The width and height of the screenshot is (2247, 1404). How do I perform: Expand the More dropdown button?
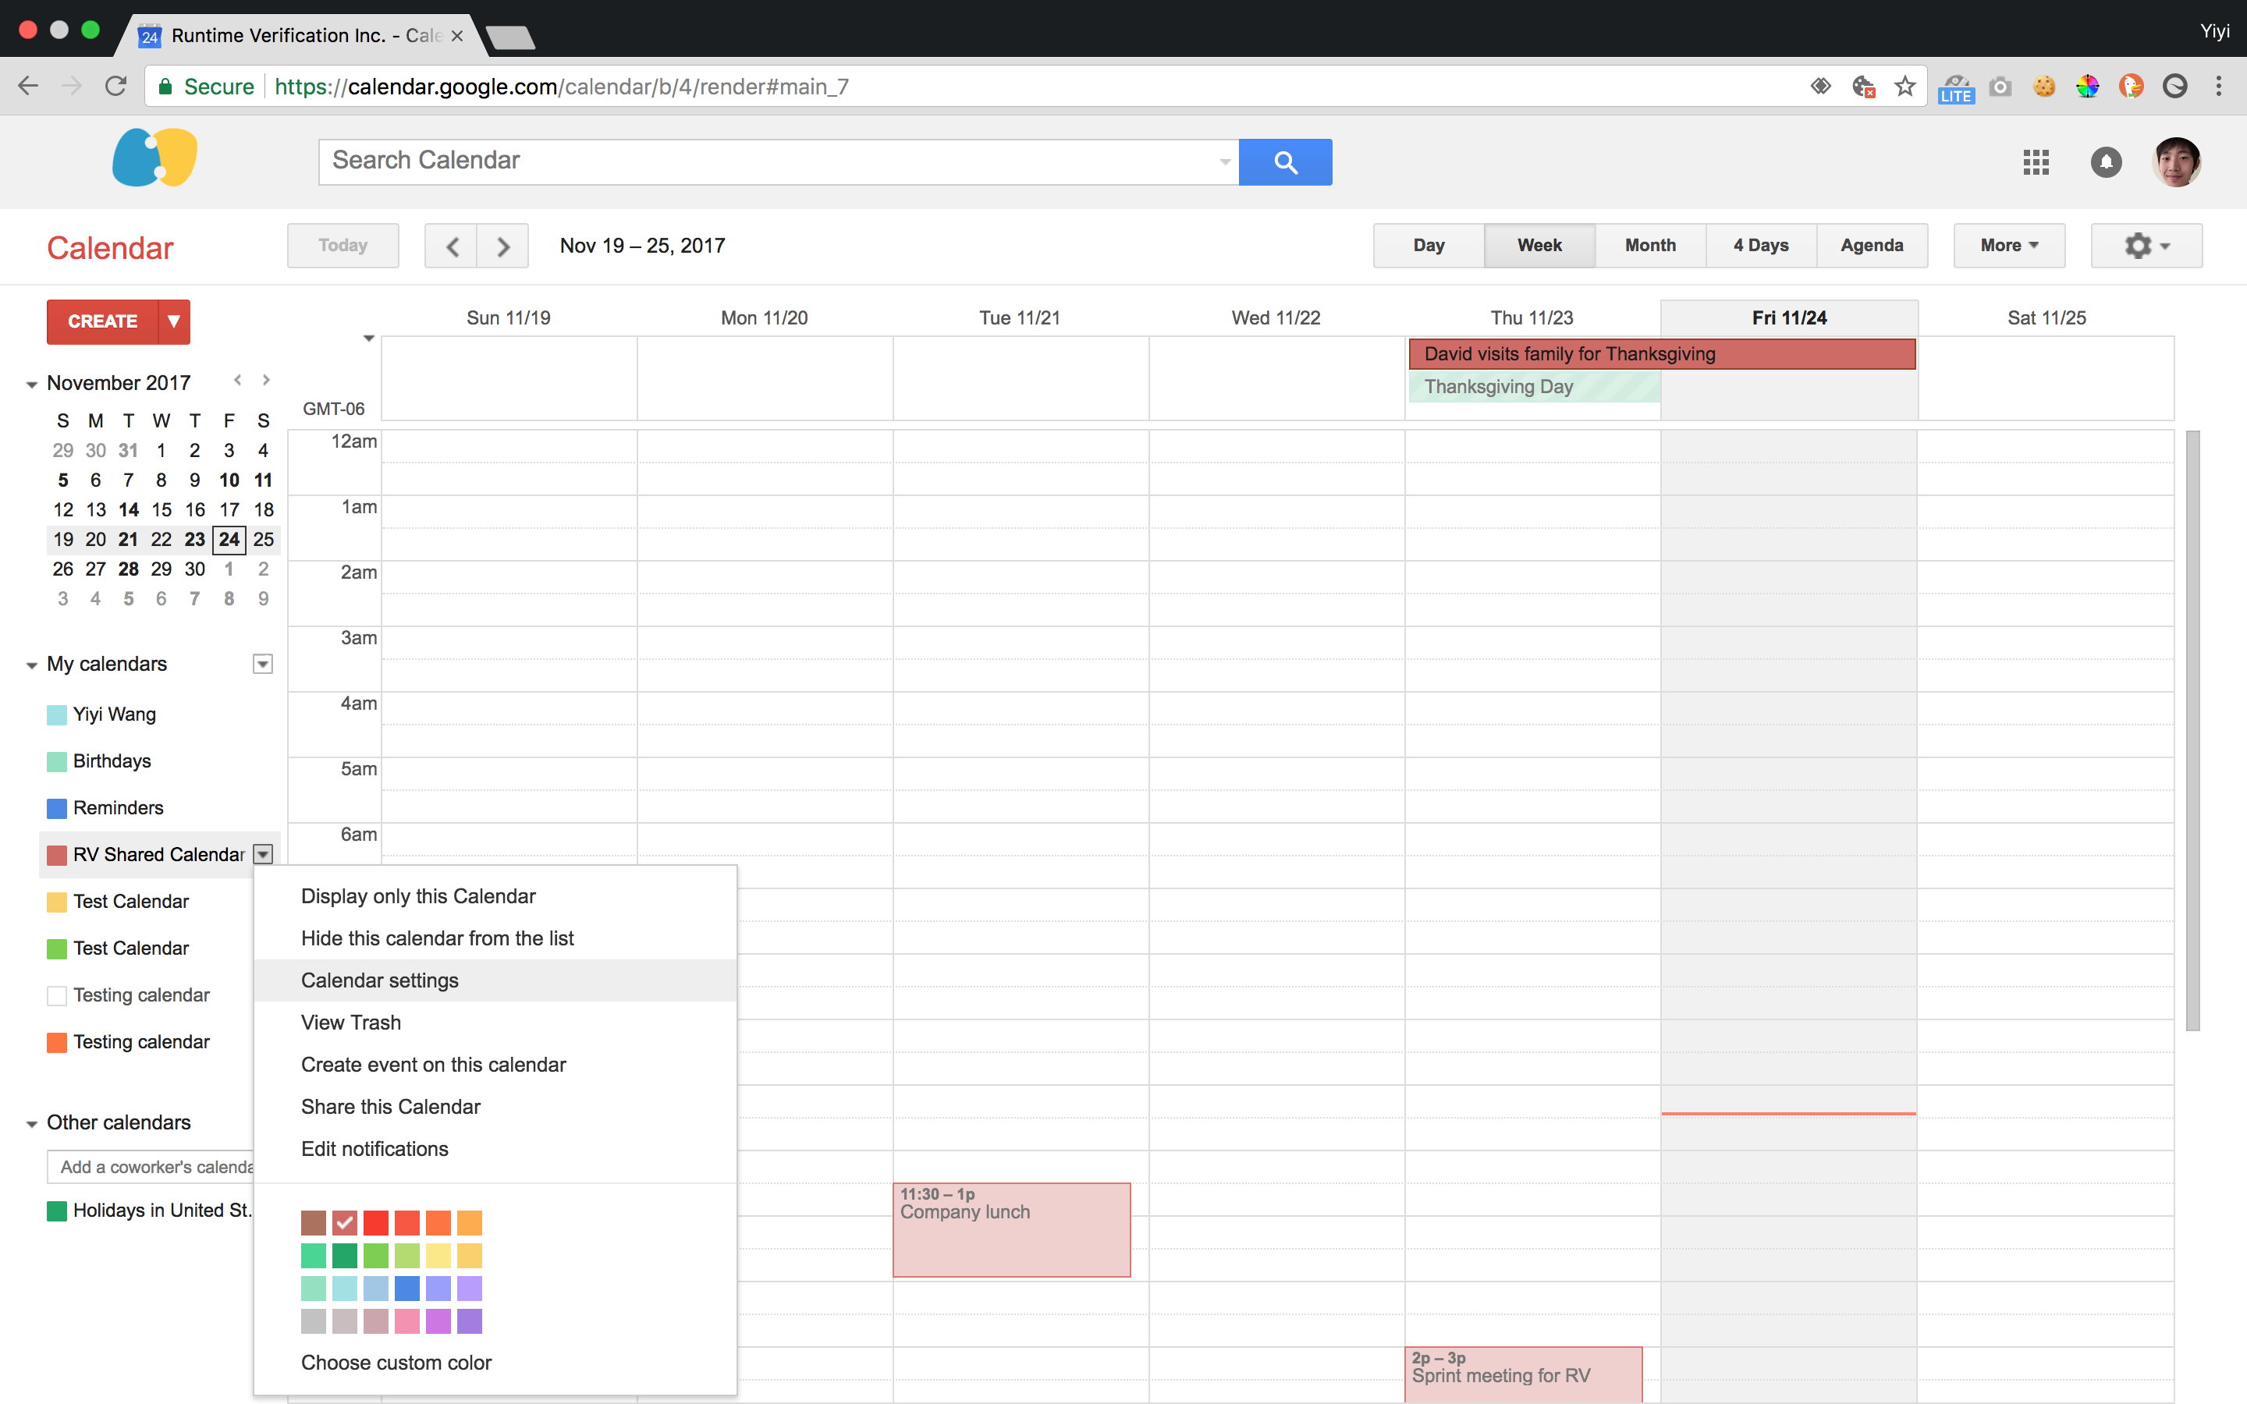pos(2008,246)
